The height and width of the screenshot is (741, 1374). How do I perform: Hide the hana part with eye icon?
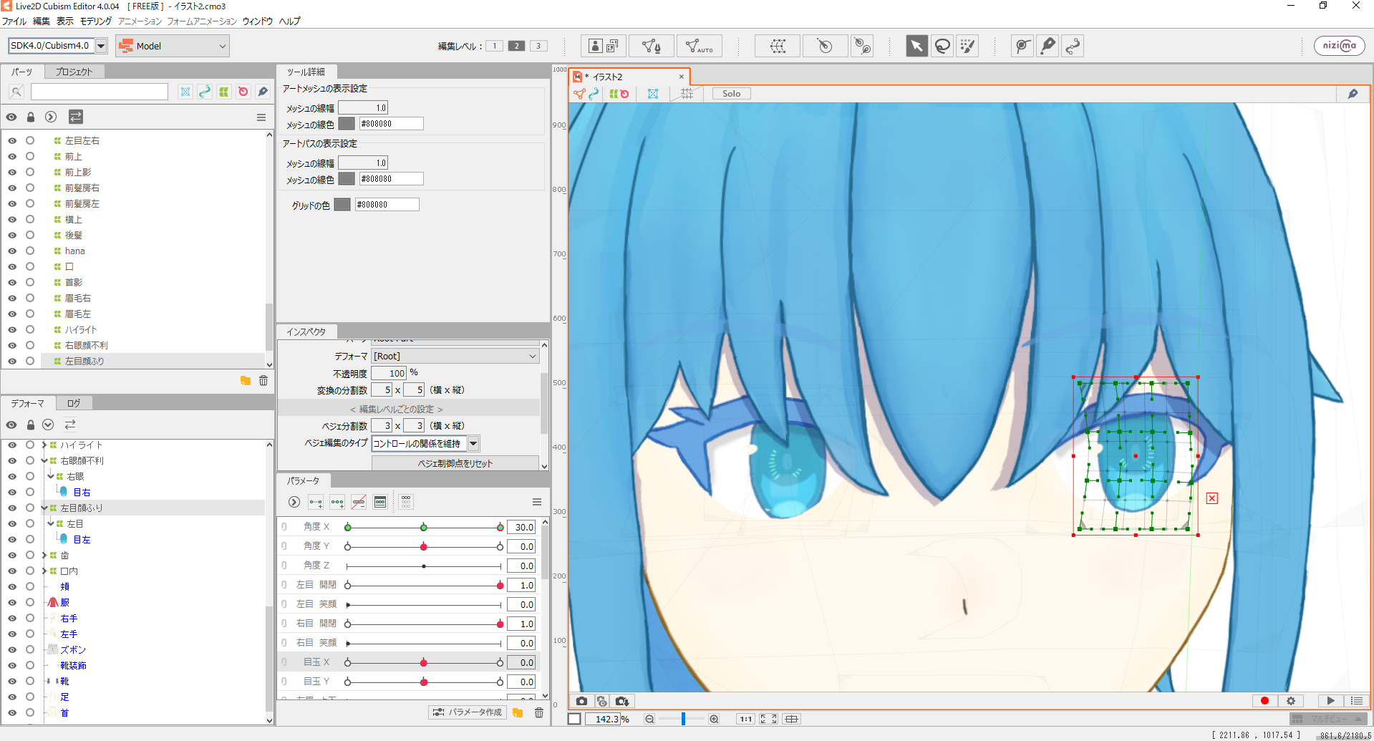point(12,251)
